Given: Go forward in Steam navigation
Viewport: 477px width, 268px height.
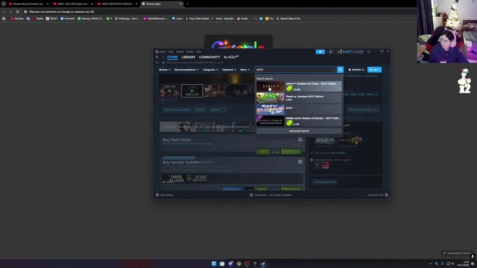Looking at the screenshot, I should 162,57.
